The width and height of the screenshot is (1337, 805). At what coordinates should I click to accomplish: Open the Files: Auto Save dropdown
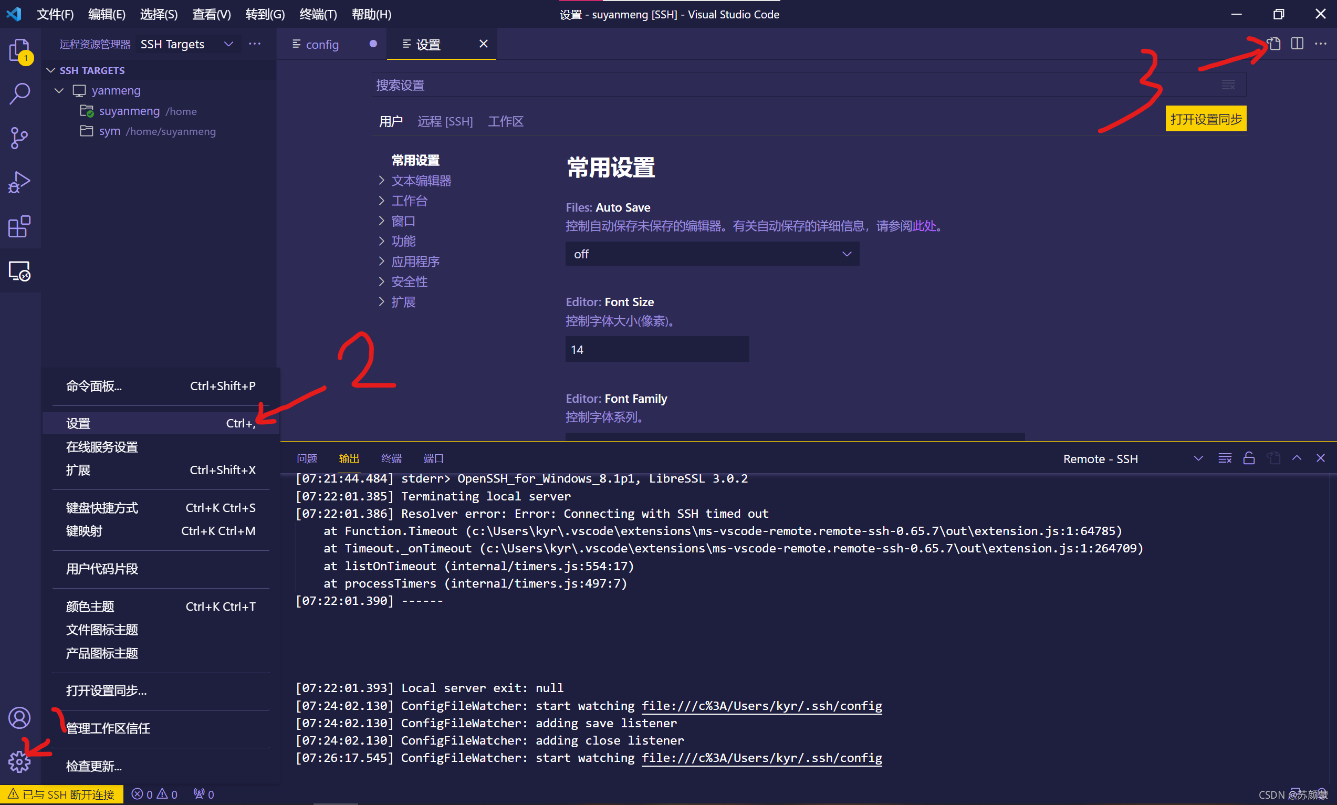click(x=712, y=254)
